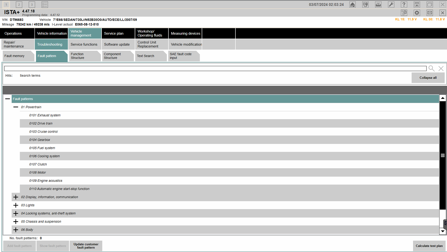
Task: Expand 02 Display, information, communication
Action: click(16, 197)
